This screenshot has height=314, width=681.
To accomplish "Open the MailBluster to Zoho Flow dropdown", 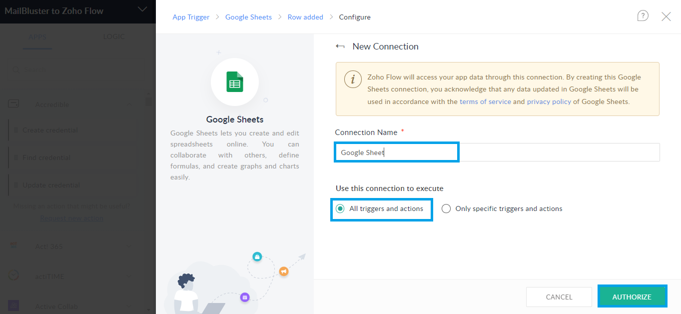I will click(142, 9).
